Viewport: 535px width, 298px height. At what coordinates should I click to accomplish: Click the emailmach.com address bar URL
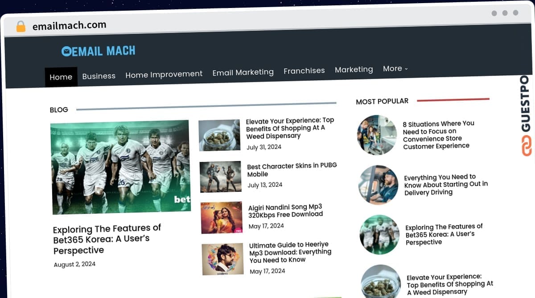69,25
